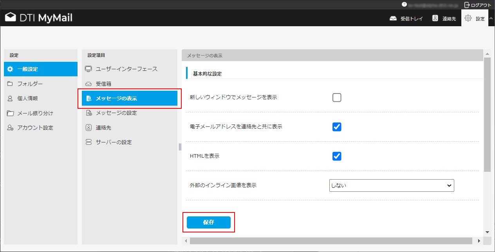
Task: Select 一般設定 in the settings list
Action: coord(41,69)
